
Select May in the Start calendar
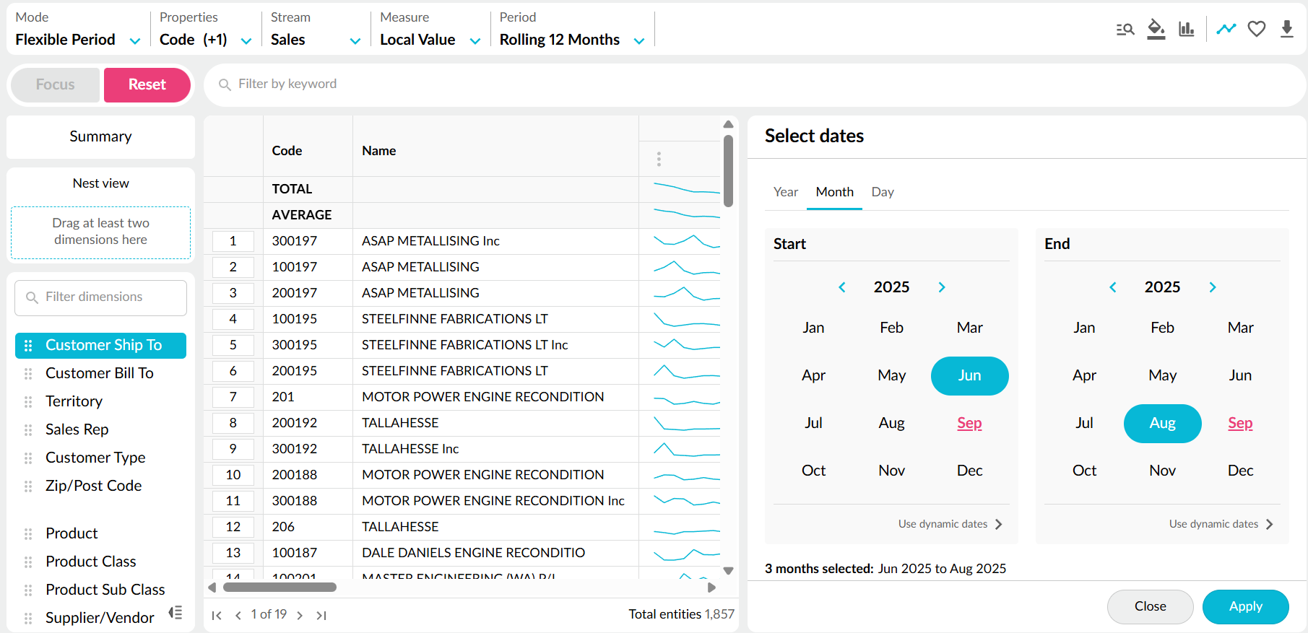point(891,376)
